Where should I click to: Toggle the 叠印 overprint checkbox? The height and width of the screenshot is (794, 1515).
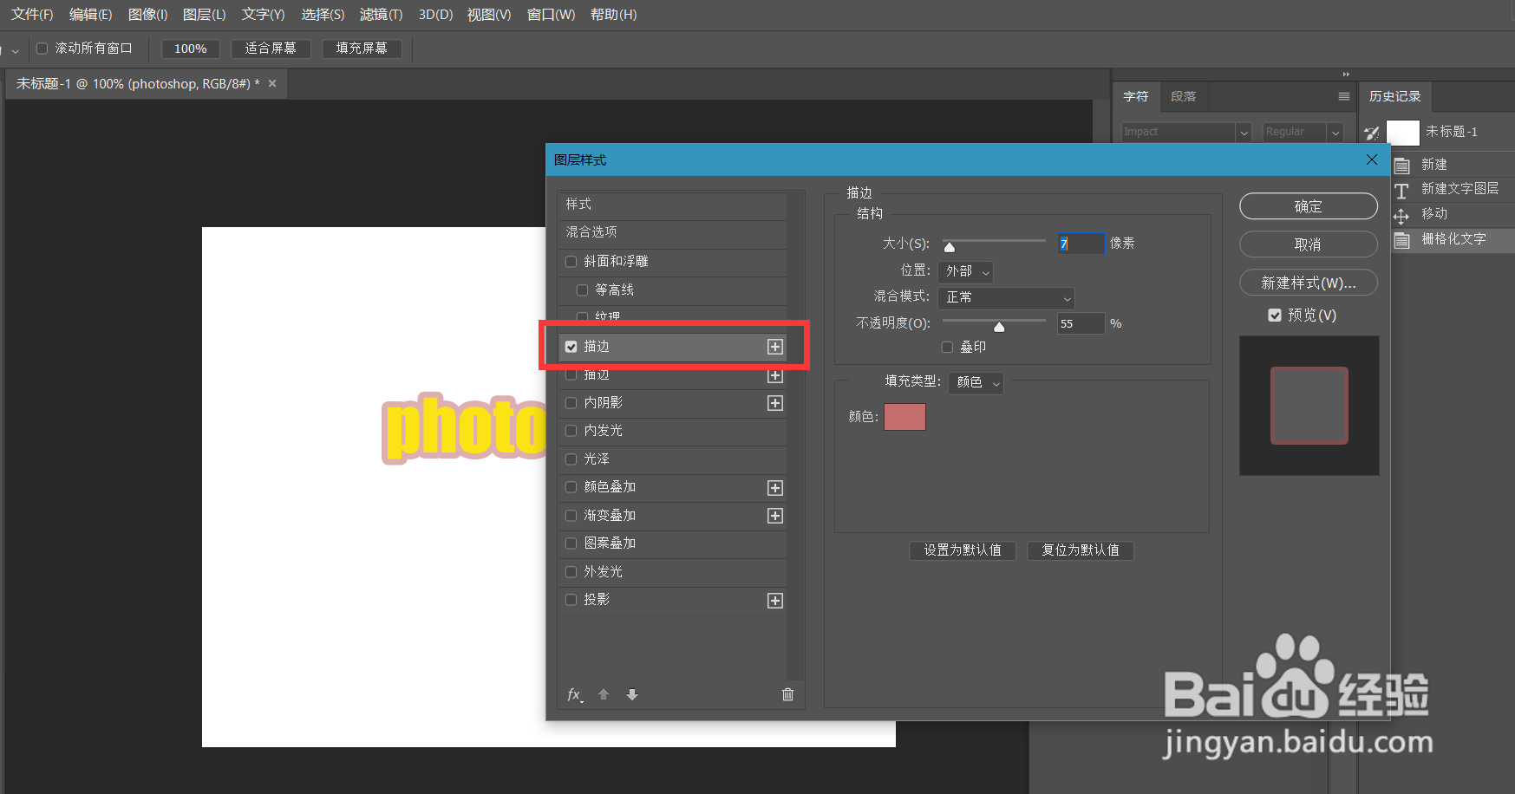point(947,347)
